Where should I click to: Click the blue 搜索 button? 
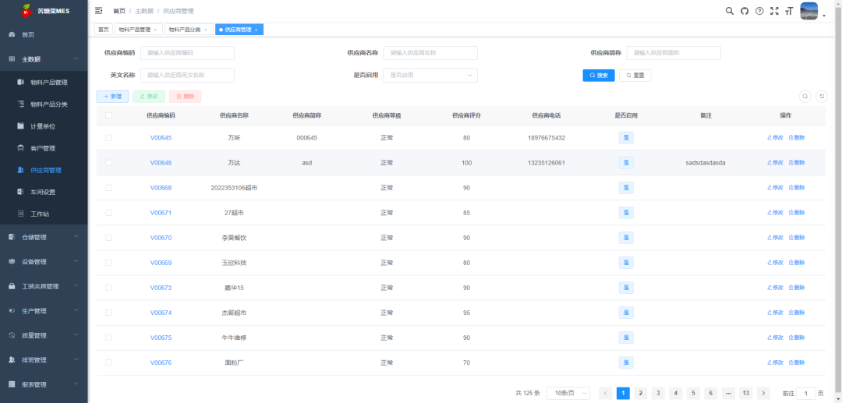599,76
